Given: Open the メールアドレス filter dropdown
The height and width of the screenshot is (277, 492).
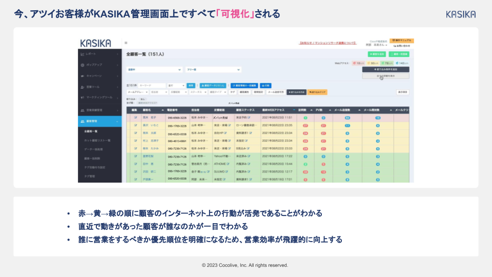Looking at the screenshot, I should pos(137,92).
